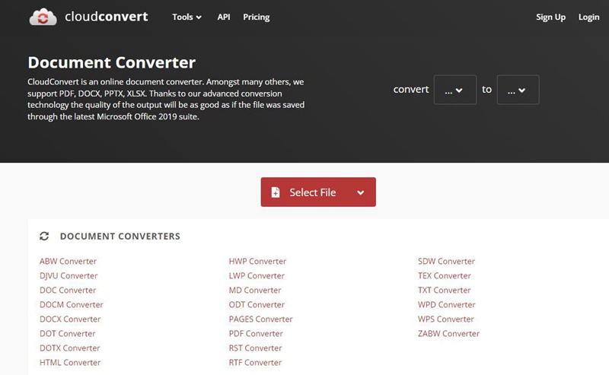Viewport: 609px width, 375px height.
Task: Open the MD Converter link
Action: pos(255,290)
